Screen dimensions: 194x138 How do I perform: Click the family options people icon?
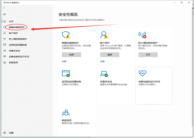click(x=66, y=113)
